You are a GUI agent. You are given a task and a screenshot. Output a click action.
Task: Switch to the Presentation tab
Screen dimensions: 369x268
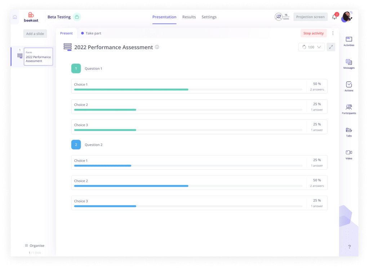(x=164, y=17)
